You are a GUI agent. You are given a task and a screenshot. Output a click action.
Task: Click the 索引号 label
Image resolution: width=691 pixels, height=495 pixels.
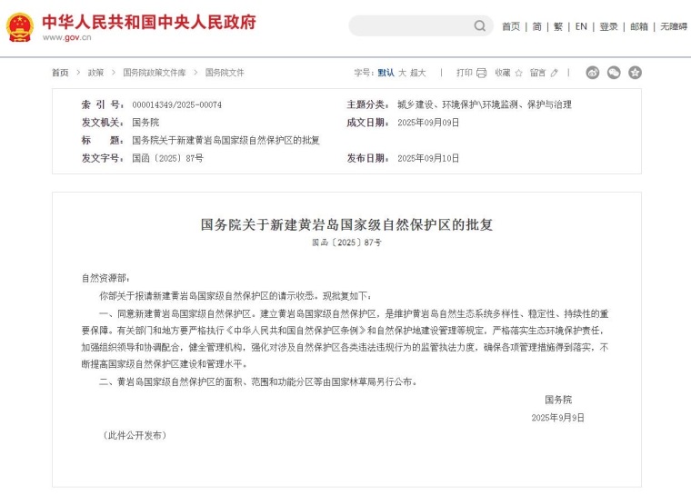[102, 104]
